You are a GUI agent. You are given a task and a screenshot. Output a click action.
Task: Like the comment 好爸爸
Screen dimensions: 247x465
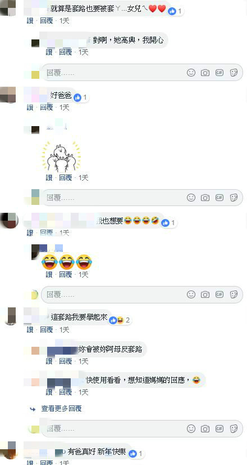30,108
